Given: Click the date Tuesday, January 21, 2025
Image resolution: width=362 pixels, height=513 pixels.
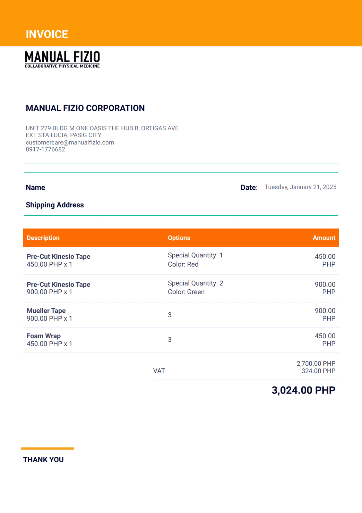Looking at the screenshot, I should pyautogui.click(x=301, y=187).
